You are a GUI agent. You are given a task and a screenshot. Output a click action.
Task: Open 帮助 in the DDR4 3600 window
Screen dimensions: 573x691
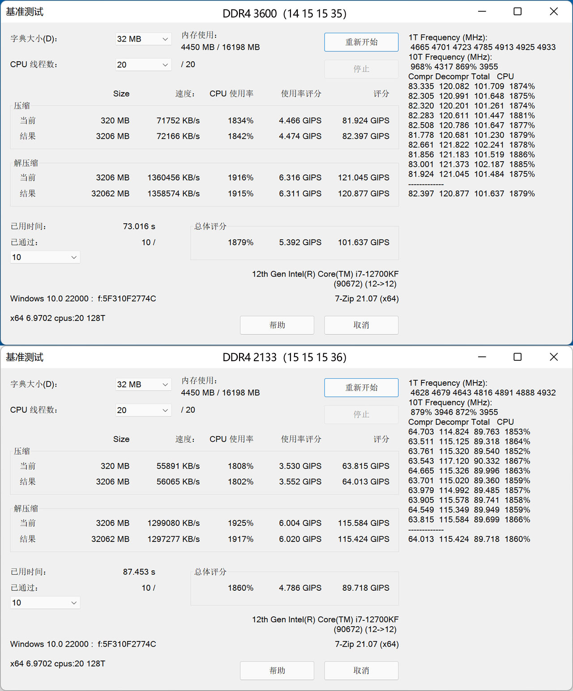tap(277, 325)
